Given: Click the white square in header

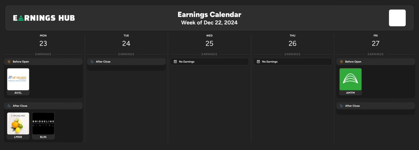Looking at the screenshot, I should pyautogui.click(x=397, y=18).
